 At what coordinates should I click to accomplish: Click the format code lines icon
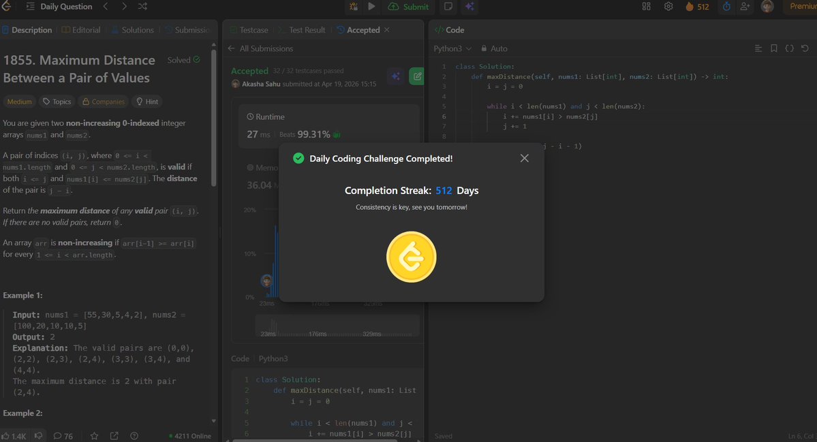tap(758, 48)
